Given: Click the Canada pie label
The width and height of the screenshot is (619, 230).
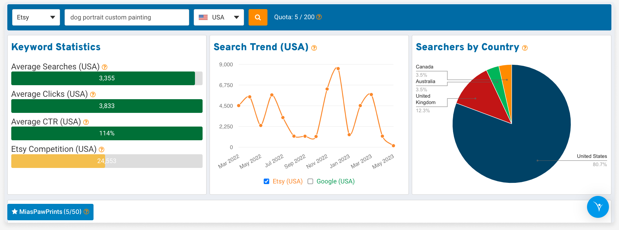Looking at the screenshot, I should [424, 67].
